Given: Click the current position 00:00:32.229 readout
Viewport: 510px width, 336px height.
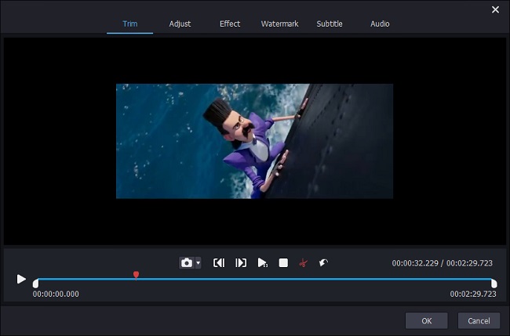Looking at the screenshot, I should [x=415, y=263].
